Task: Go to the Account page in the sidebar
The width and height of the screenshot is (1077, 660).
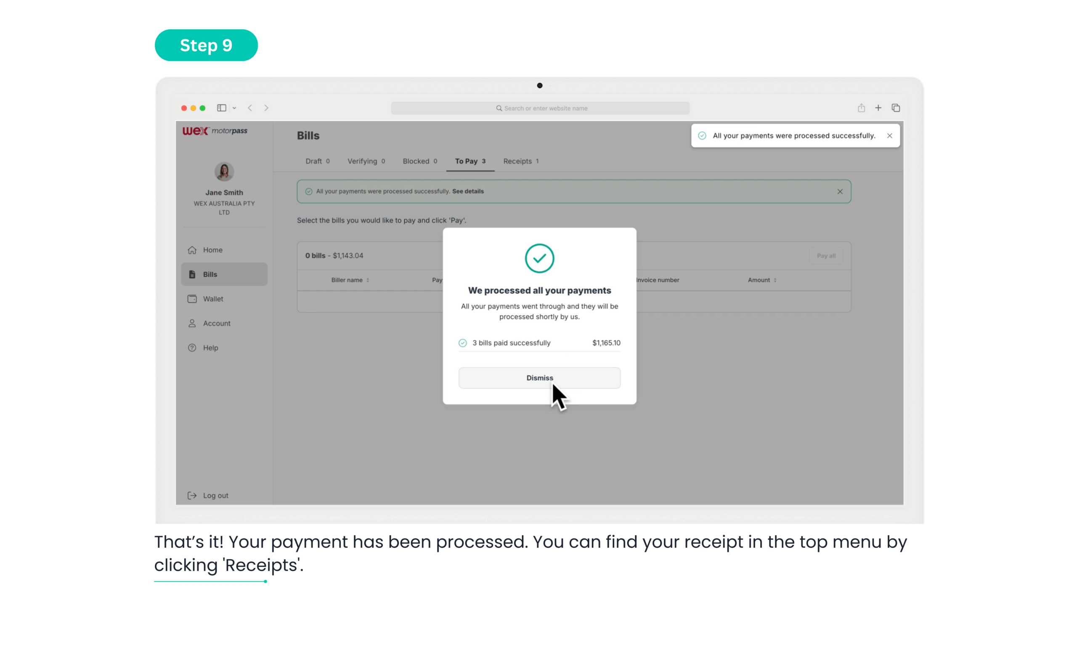Action: (x=216, y=323)
